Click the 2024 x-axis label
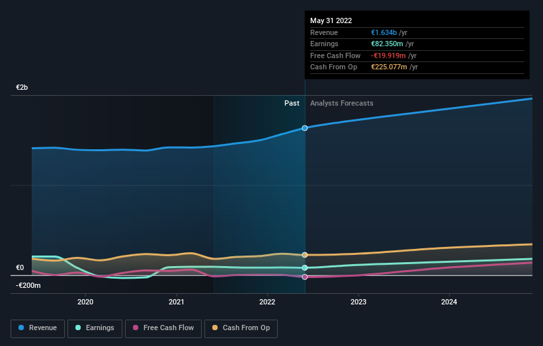Image resolution: width=543 pixels, height=346 pixels. [449, 302]
